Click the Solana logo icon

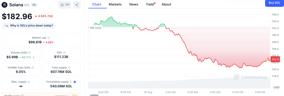(x=4, y=5)
